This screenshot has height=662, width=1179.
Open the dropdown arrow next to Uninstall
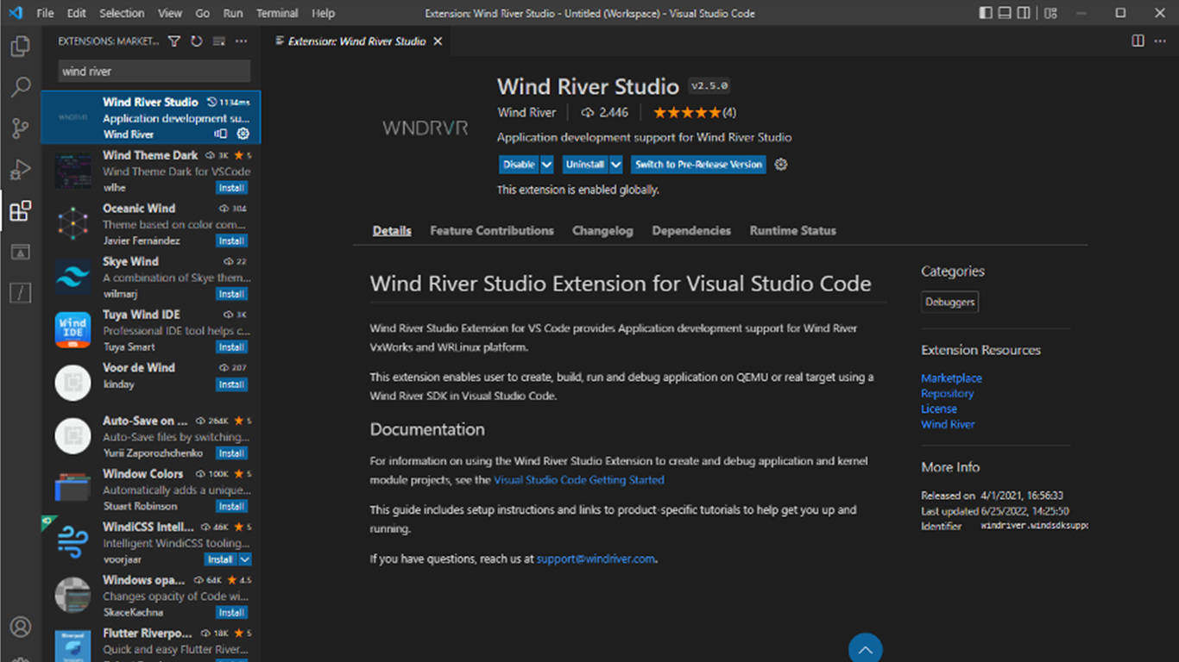[615, 165]
